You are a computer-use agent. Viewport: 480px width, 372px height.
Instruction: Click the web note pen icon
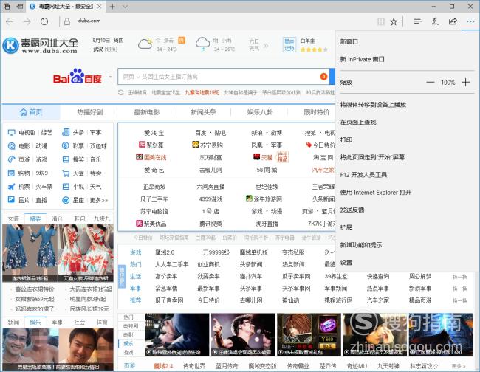coord(435,21)
